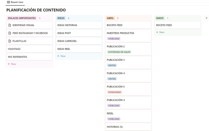Open the IDEAS REEL card
This screenshot has height=131, width=209.
[x=79, y=49]
